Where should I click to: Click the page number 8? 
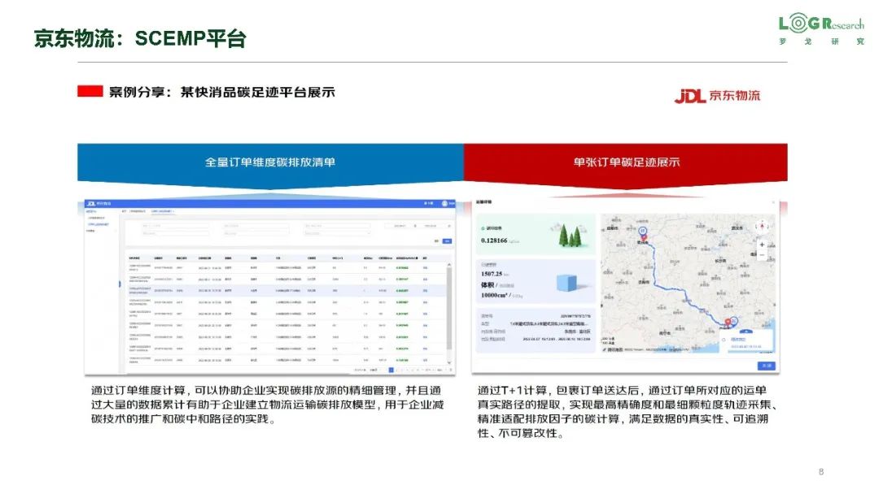point(821,471)
